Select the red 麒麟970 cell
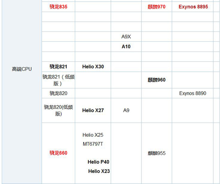 coord(157,6)
